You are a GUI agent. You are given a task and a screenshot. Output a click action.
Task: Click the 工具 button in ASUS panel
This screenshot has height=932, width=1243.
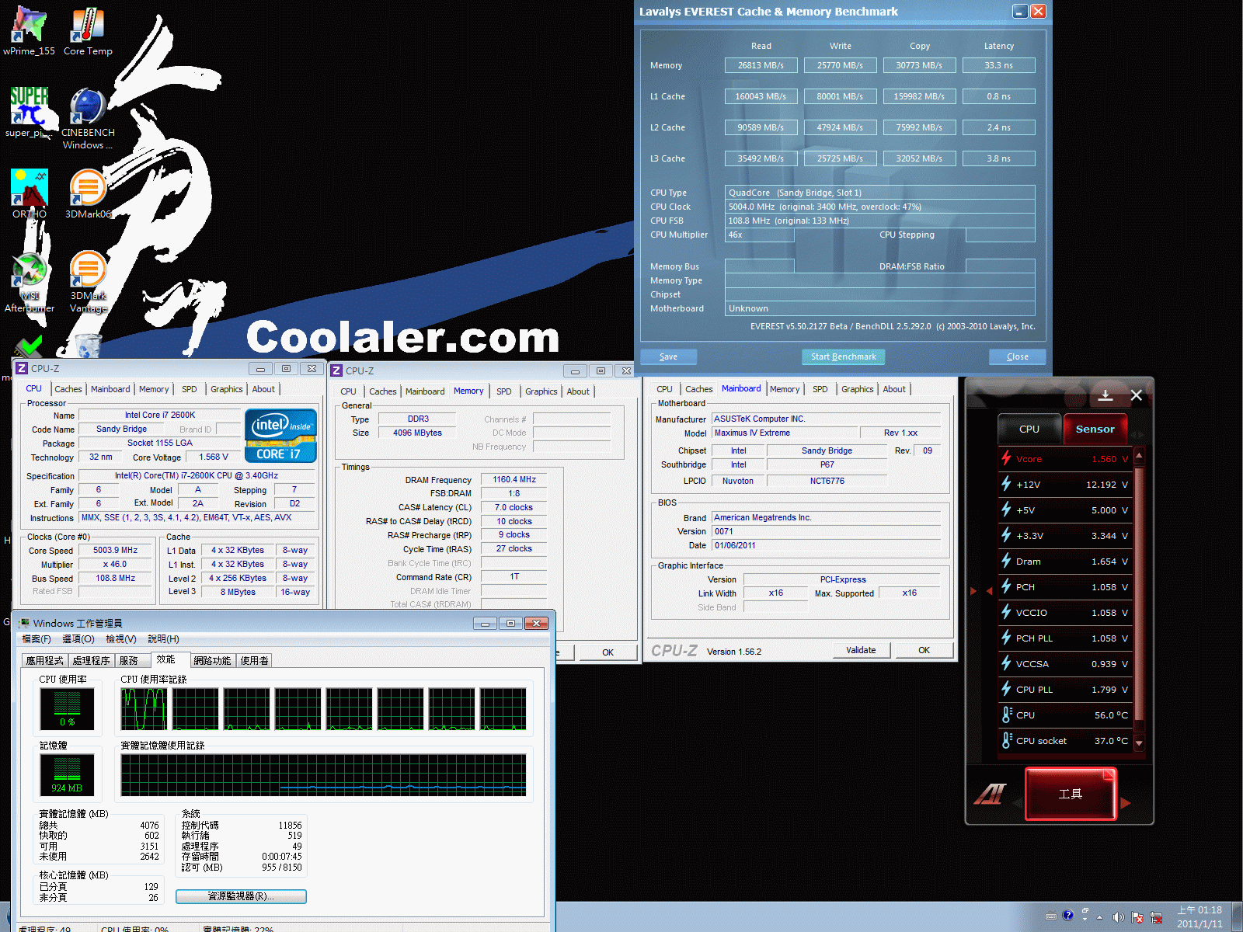coord(1070,794)
